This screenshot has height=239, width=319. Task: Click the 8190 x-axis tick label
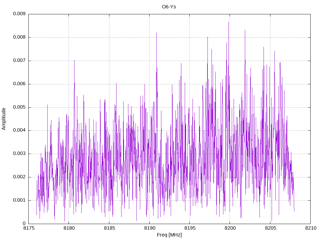pyautogui.click(x=150, y=228)
